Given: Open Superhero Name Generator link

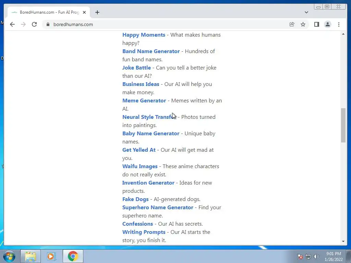Looking at the screenshot, I should pyautogui.click(x=158, y=207).
